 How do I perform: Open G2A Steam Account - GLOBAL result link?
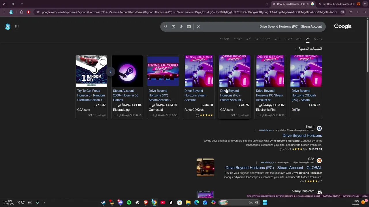(274, 168)
